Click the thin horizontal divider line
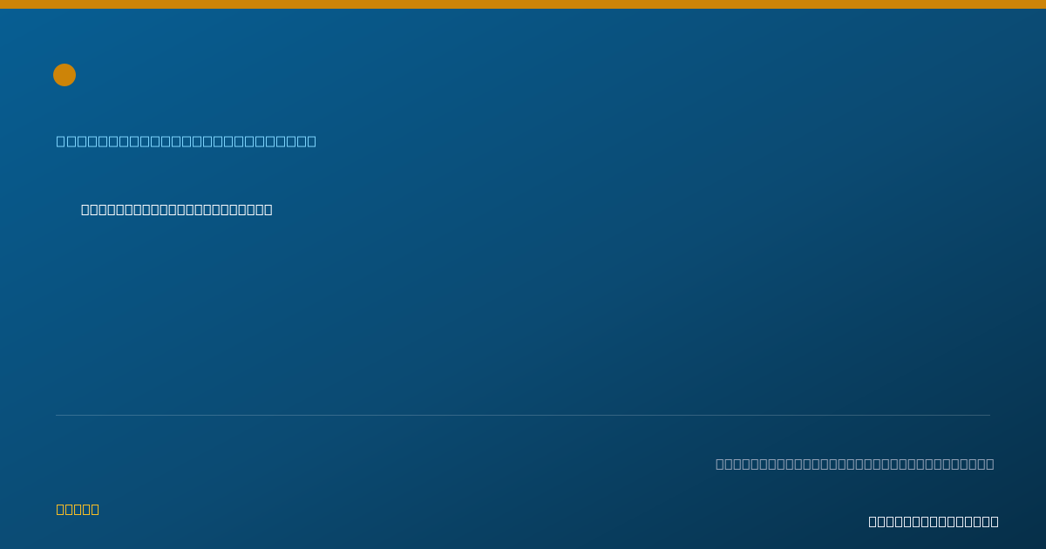The height and width of the screenshot is (549, 1046). [x=523, y=415]
